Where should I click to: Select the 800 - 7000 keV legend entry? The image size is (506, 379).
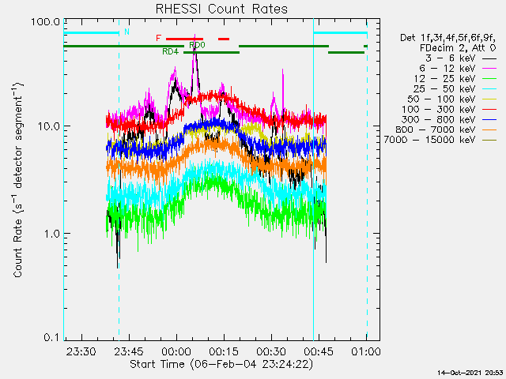tap(446, 129)
